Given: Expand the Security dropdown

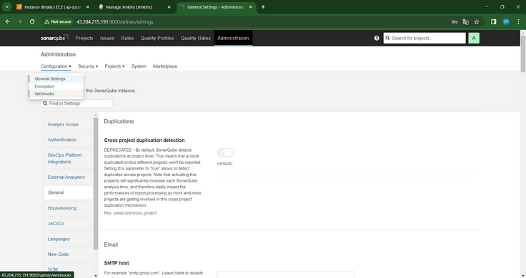Looking at the screenshot, I should [88, 66].
